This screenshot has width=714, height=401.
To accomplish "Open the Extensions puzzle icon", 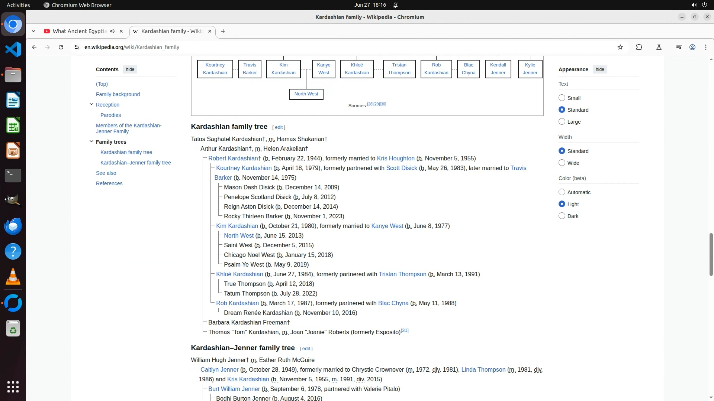I will point(639,47).
